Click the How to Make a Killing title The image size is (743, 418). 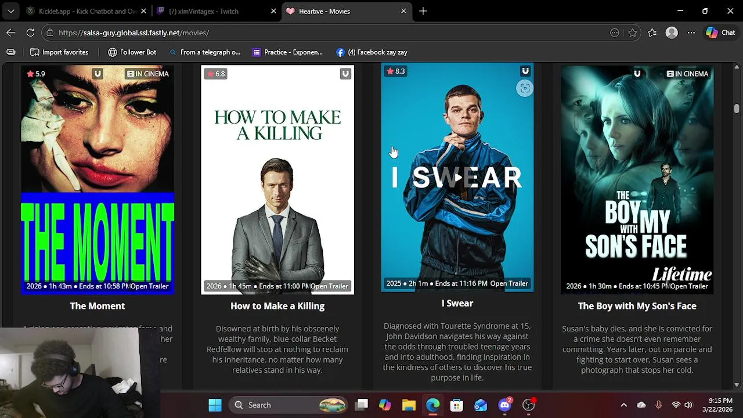pyautogui.click(x=277, y=306)
